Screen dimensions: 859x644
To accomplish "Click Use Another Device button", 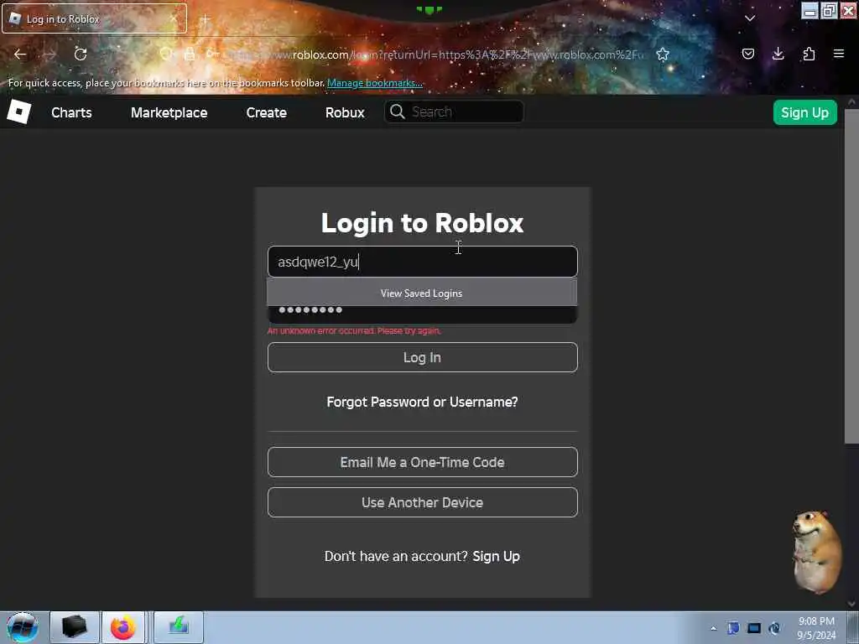I will (423, 502).
